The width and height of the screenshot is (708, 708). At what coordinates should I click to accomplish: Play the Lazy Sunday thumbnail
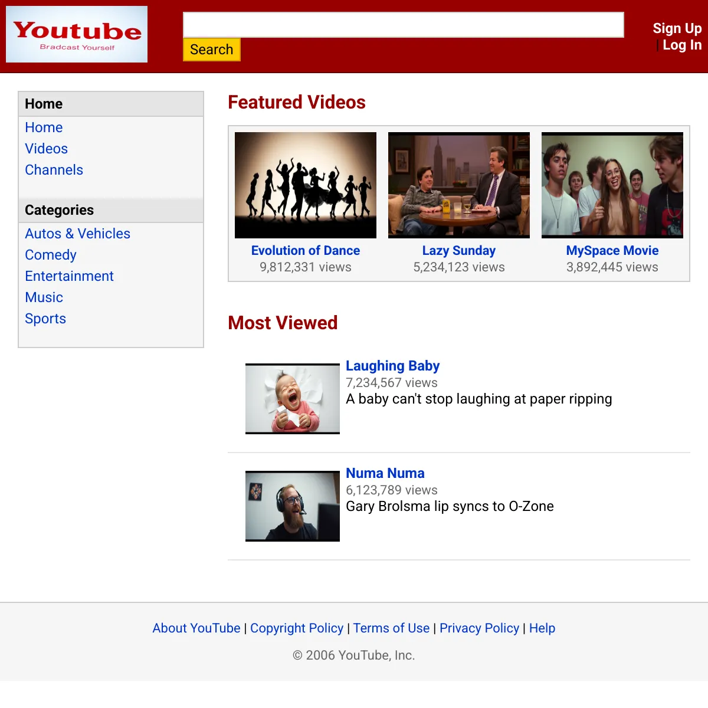click(459, 185)
